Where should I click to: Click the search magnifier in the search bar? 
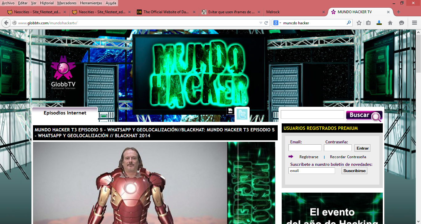pyautogui.click(x=349, y=23)
